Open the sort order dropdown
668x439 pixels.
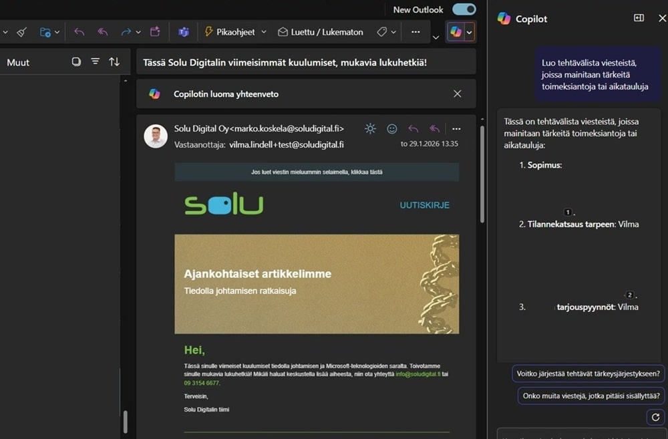114,61
